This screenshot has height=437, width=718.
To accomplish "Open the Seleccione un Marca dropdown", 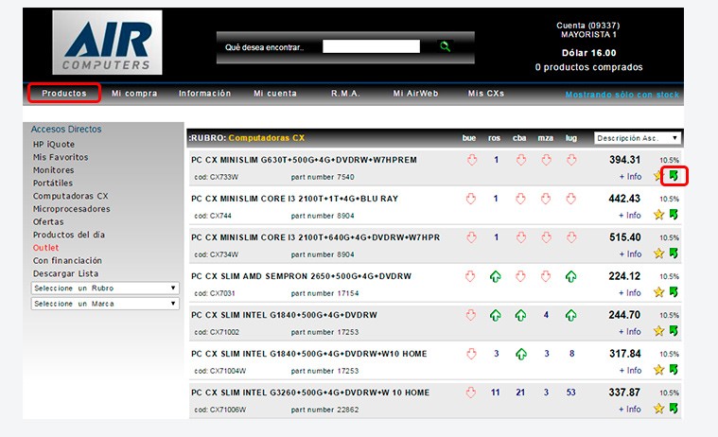I will pyautogui.click(x=105, y=304).
